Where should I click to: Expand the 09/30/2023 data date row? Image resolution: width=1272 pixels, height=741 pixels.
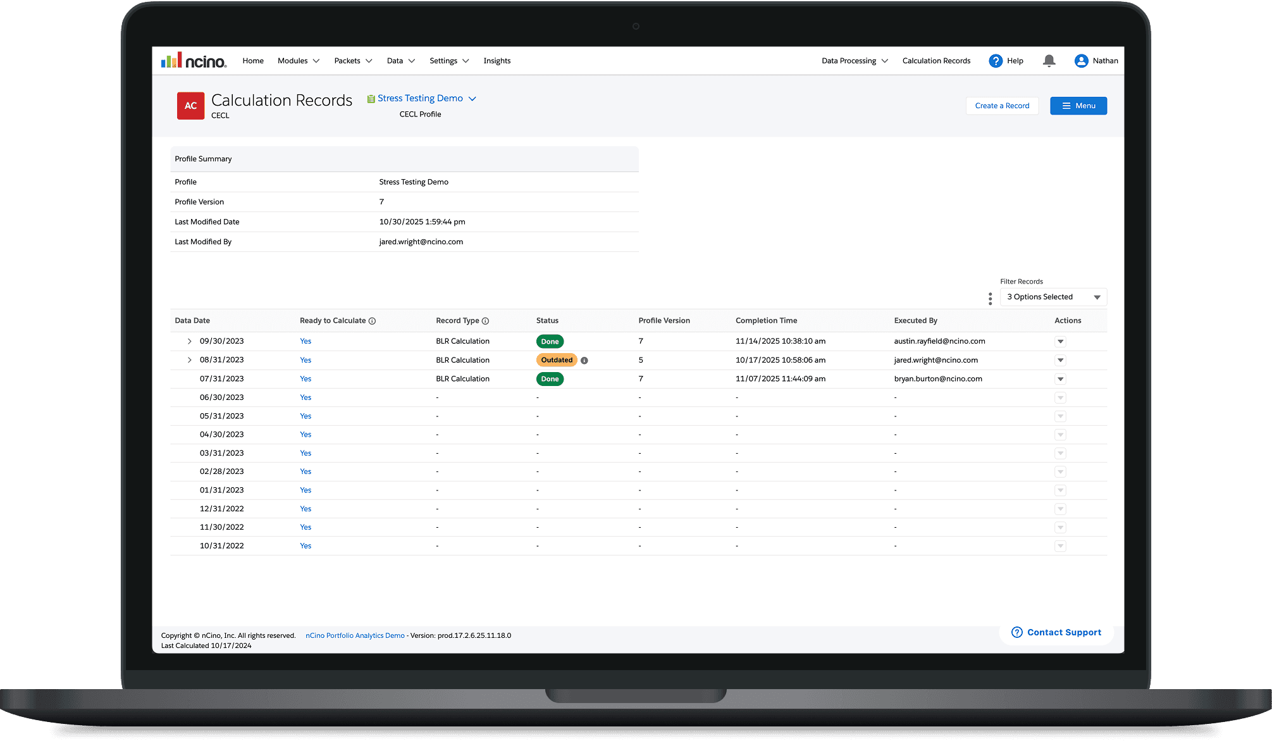pos(189,341)
